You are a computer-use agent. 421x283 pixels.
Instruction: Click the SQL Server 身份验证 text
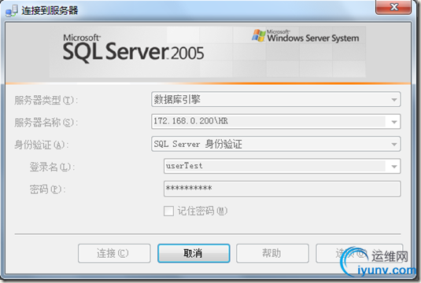[198, 145]
